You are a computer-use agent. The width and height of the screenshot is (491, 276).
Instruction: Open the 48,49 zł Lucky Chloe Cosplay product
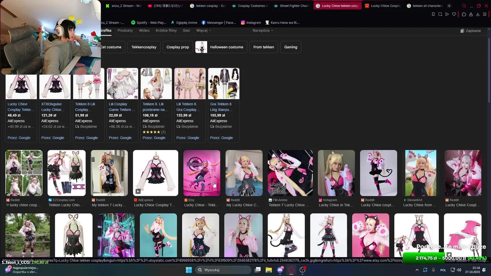click(x=21, y=105)
